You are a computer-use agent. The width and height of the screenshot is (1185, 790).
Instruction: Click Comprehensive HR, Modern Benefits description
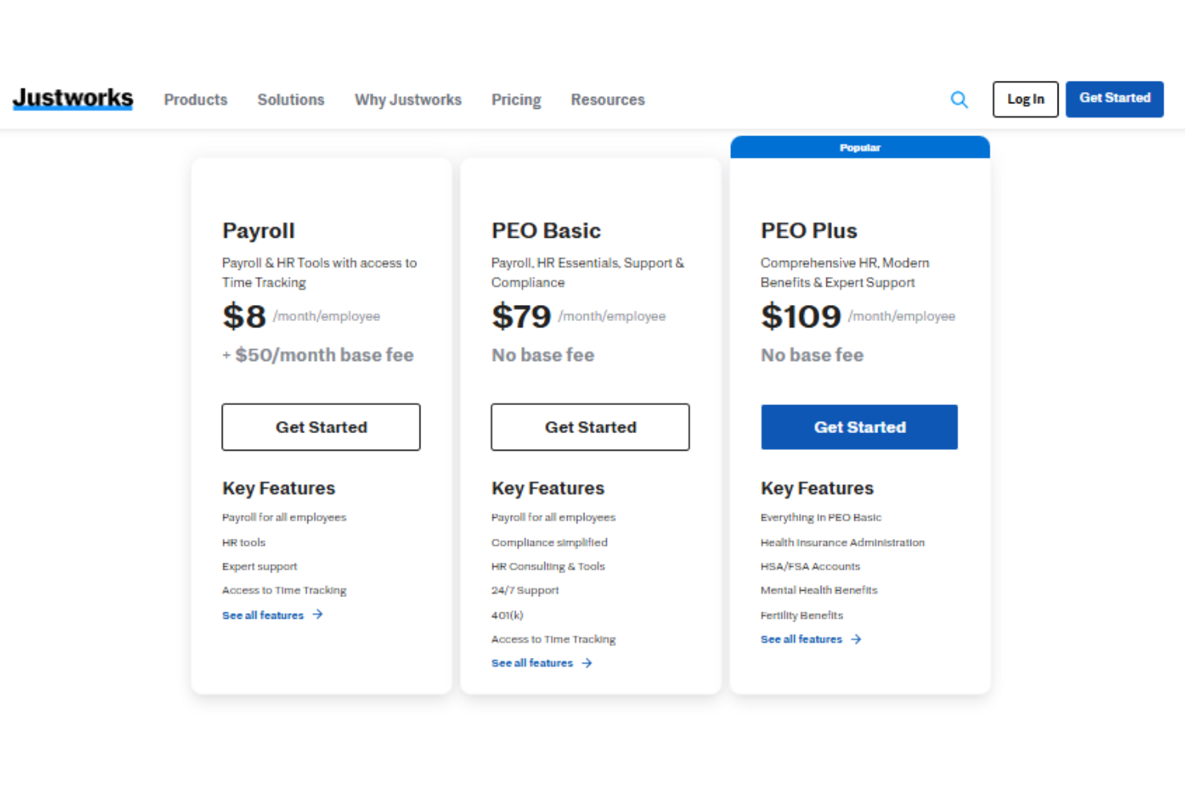point(845,272)
